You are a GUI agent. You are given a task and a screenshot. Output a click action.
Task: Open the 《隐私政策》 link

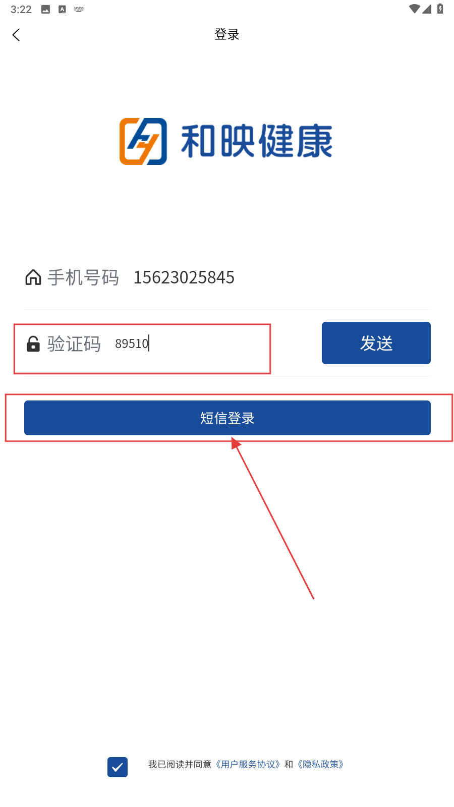pos(320,764)
